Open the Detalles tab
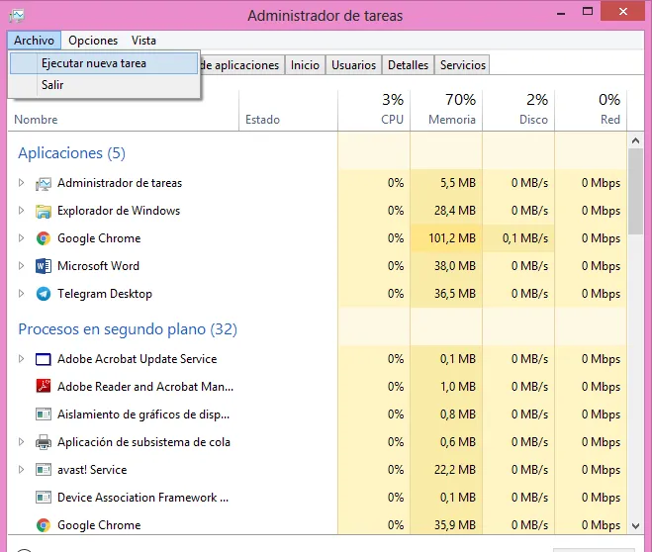652x552 pixels. point(408,65)
